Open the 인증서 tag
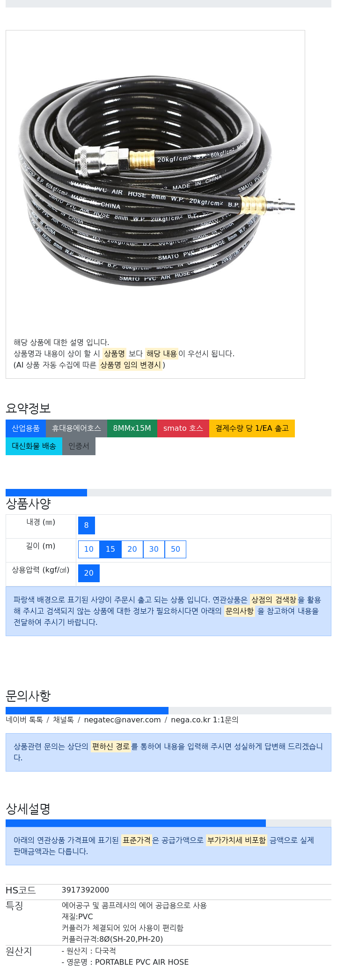Viewport: 337px width, 968px height. (x=79, y=446)
